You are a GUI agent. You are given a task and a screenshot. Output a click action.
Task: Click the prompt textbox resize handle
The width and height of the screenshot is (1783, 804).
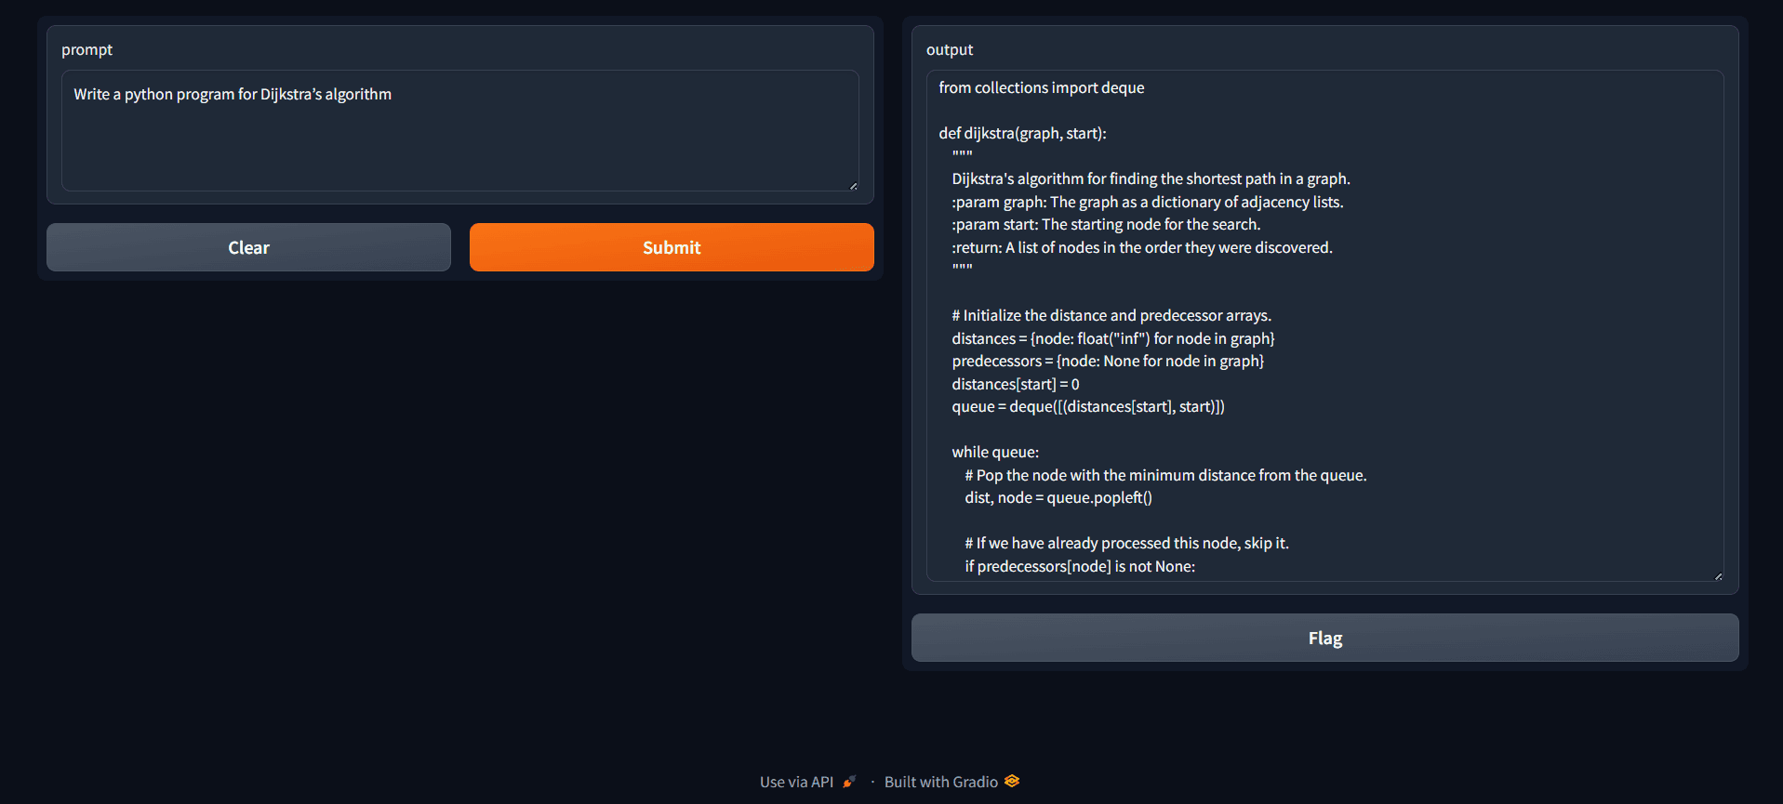[853, 186]
